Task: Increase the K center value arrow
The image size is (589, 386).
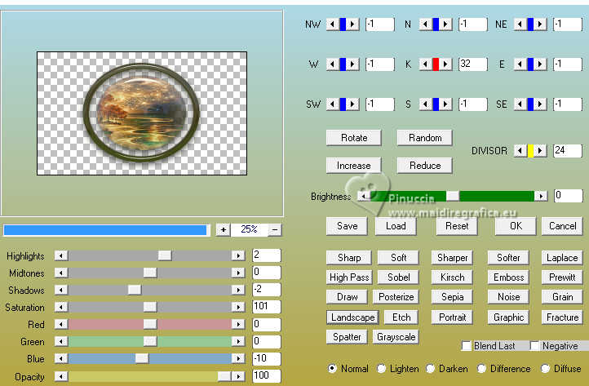Action: (445, 64)
